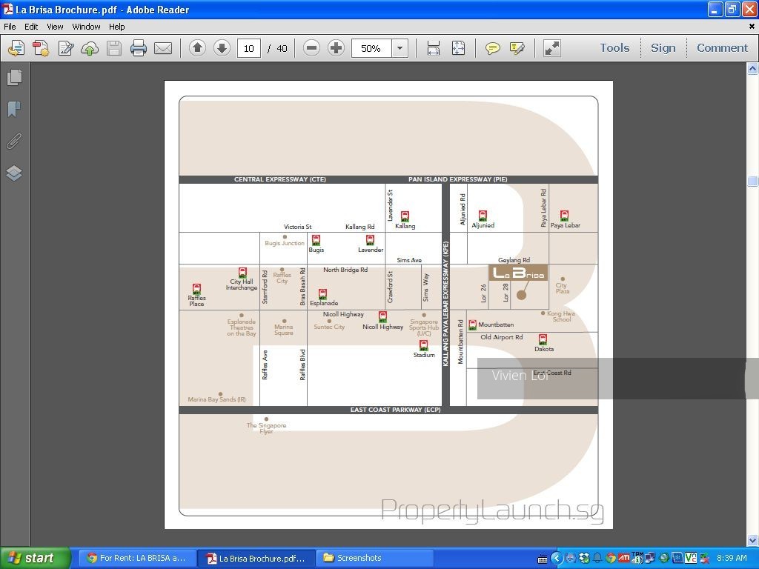Open the zoom level dropdown arrow
Screen dimensions: 759x569
400,48
